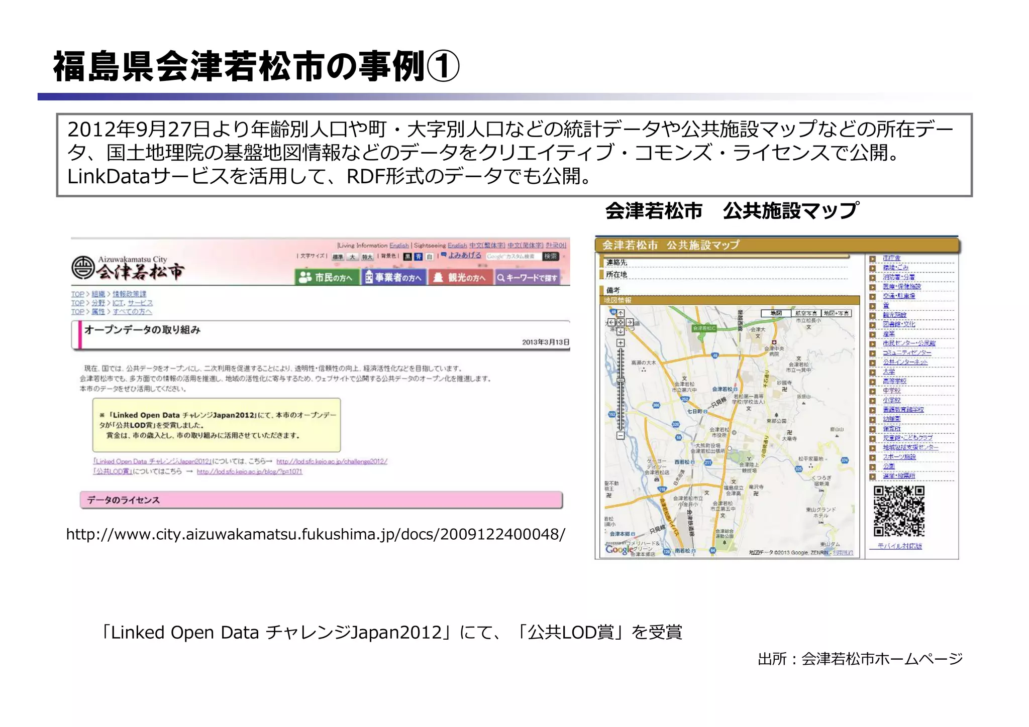
Task: Open the 中文(繁体字) language link
Action: (487, 246)
